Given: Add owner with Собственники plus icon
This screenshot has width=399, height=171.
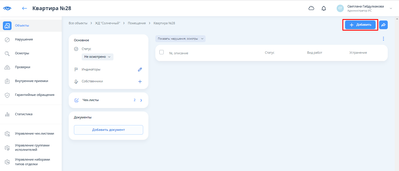Looking at the screenshot, I should 140,81.
